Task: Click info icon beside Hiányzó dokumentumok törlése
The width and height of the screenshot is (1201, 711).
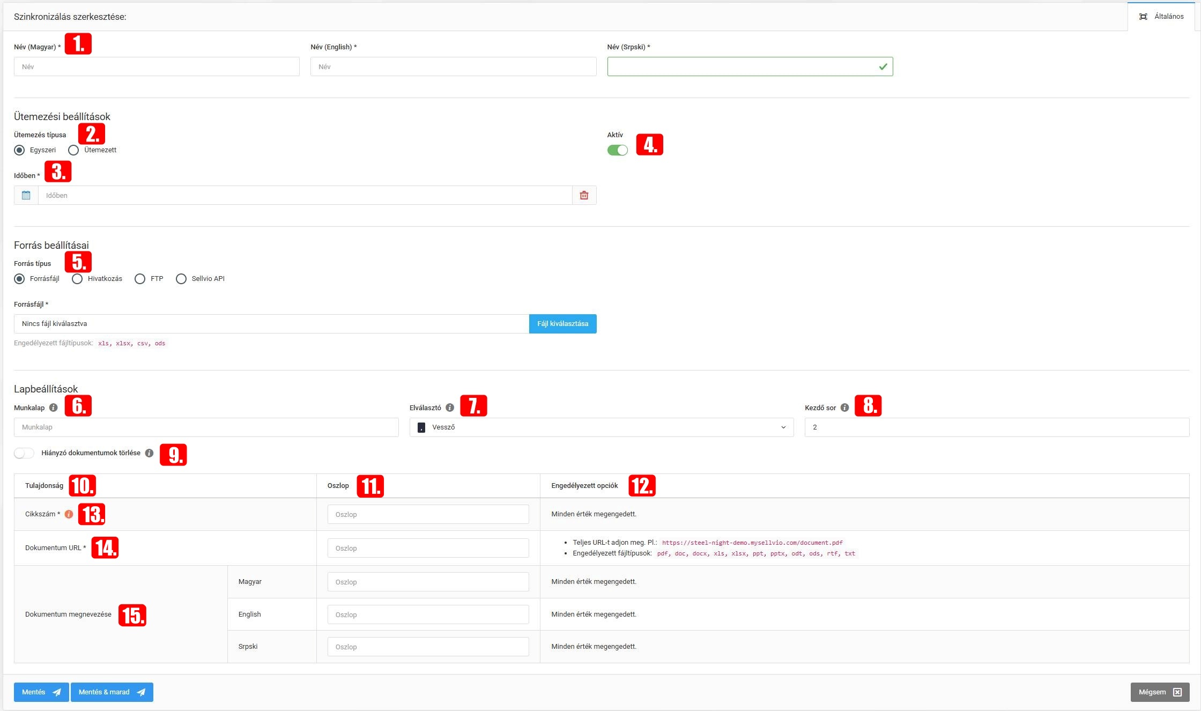Action: pyautogui.click(x=149, y=453)
